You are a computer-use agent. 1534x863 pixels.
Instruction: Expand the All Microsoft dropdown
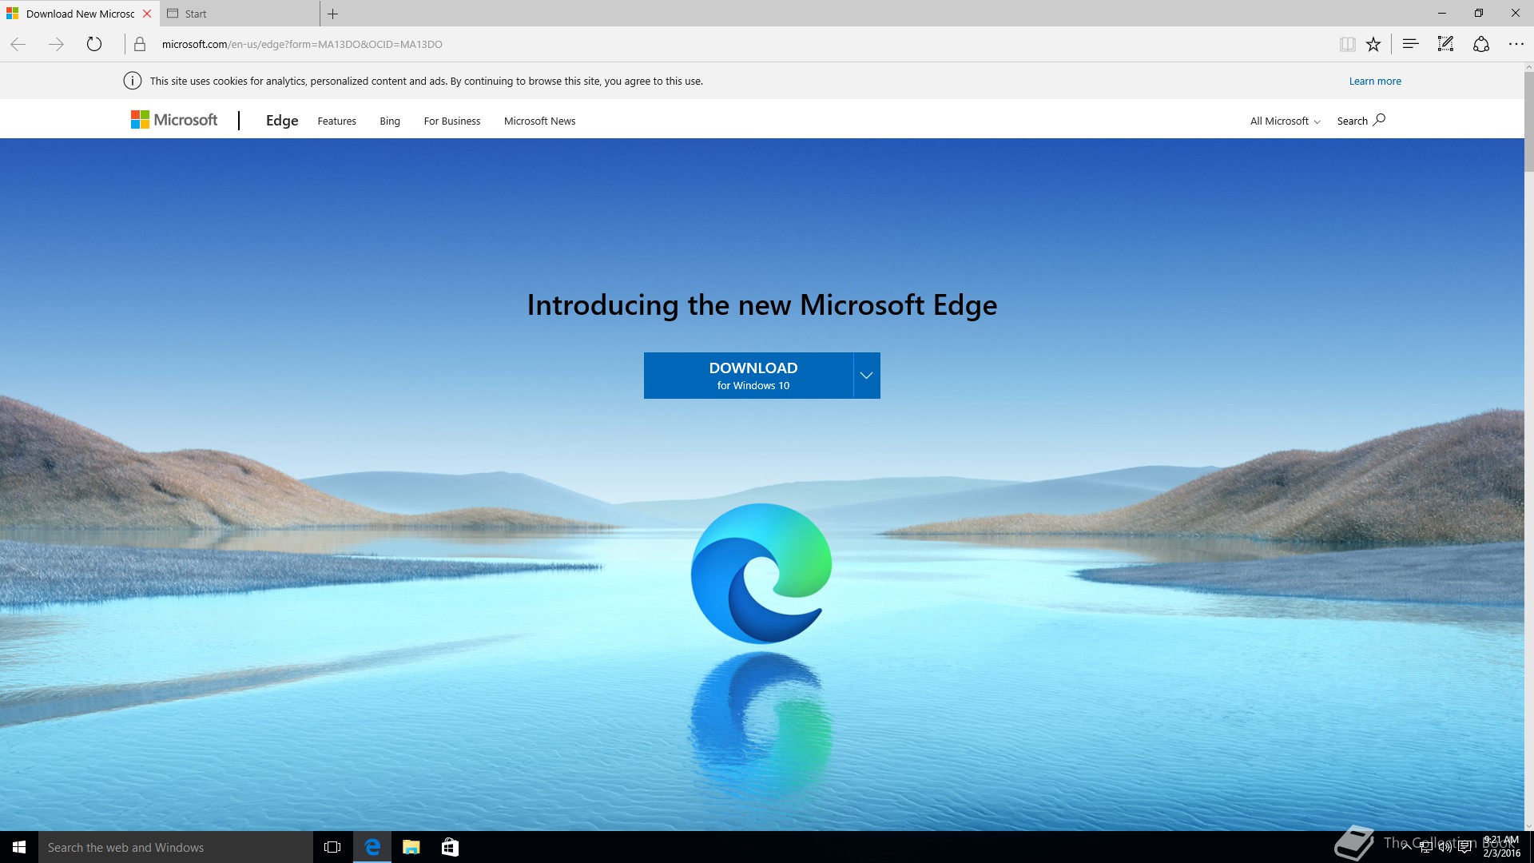1285,121
